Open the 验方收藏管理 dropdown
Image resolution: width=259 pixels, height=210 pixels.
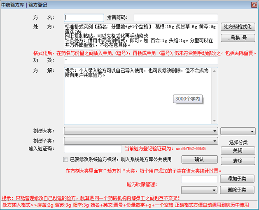[199, 190]
